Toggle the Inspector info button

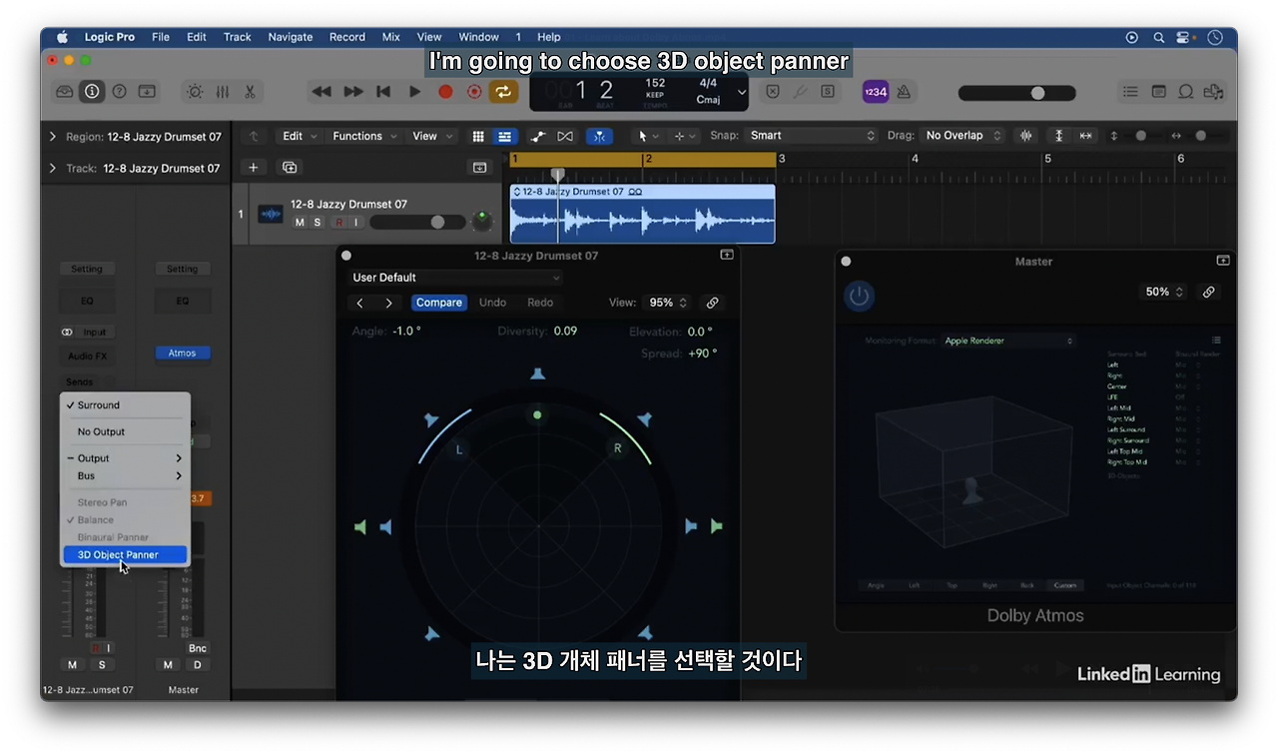92,92
